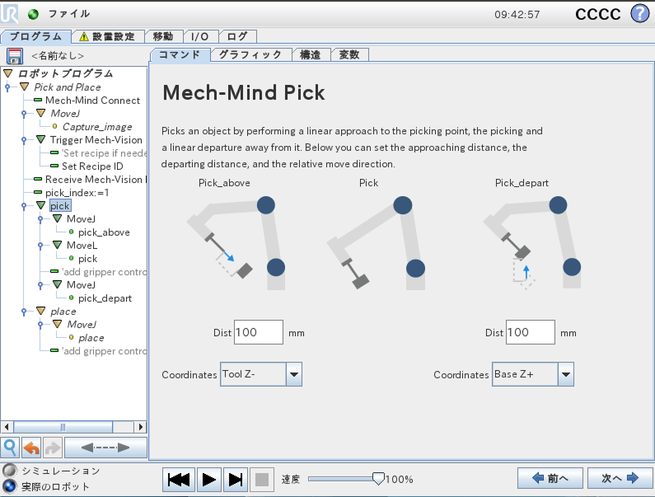Click the tree scrollbar right arrow
655x497 pixels.
click(x=141, y=427)
